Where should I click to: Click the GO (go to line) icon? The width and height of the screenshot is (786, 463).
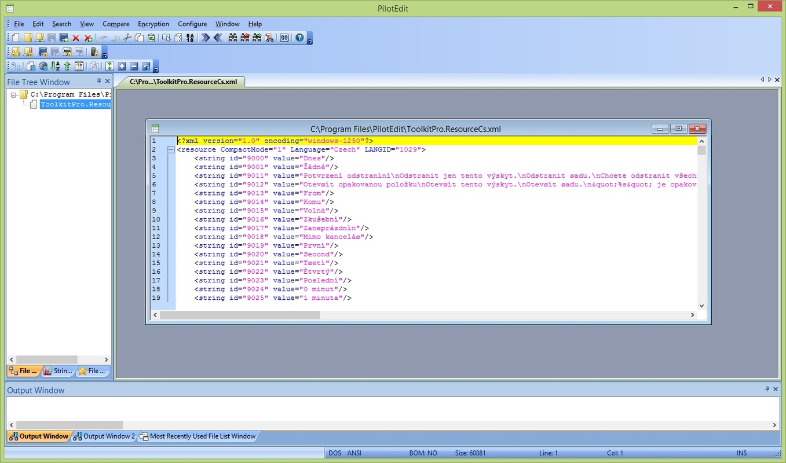[284, 38]
